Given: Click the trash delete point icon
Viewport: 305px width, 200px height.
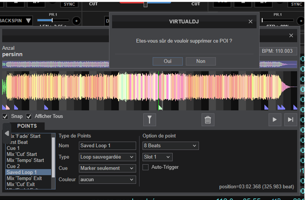Looking at the screenshot, I should 208,120.
